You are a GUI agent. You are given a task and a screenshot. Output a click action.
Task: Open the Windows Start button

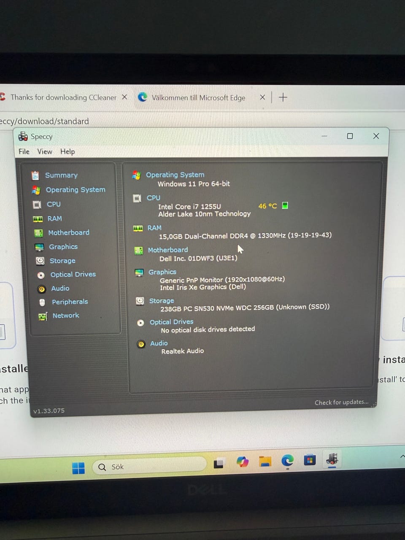point(78,468)
